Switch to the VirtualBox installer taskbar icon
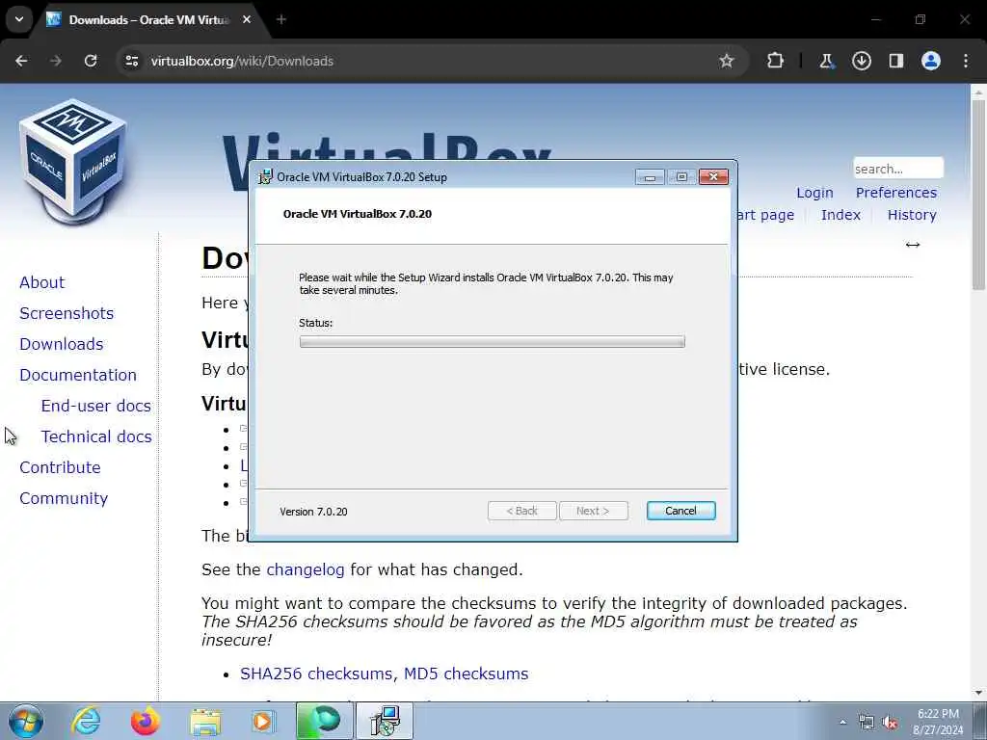 click(x=385, y=721)
